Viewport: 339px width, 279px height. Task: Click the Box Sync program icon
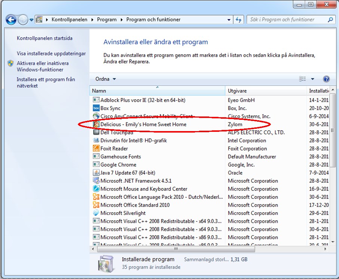(96, 108)
